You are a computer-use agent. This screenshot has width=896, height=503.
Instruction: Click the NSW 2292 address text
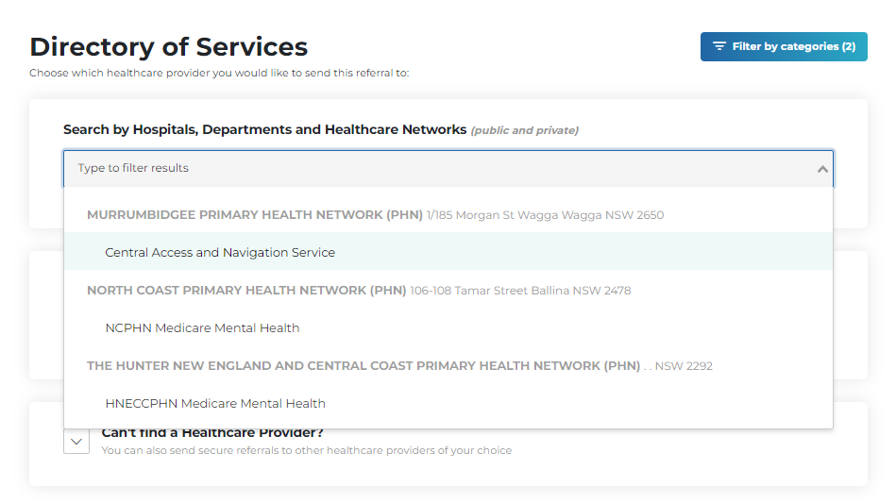(684, 365)
